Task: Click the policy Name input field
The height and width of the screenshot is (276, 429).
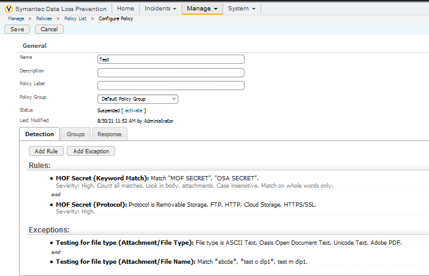Action: point(170,59)
